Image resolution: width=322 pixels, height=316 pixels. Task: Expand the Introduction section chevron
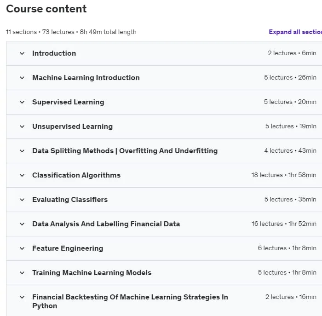(x=22, y=53)
